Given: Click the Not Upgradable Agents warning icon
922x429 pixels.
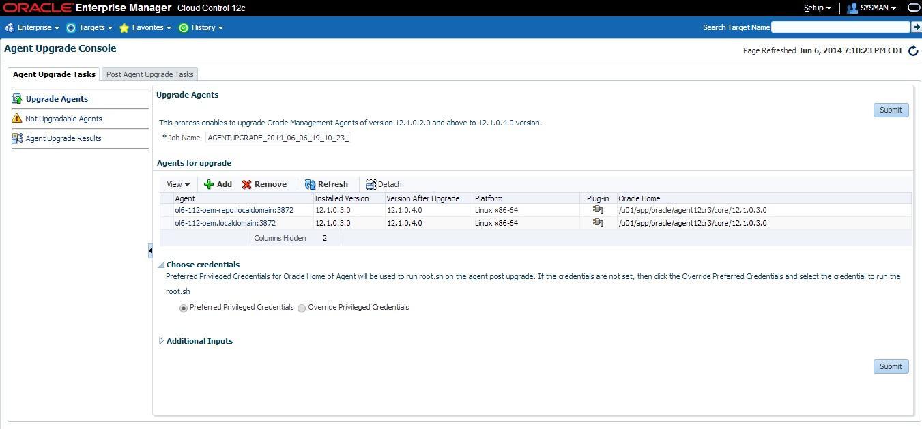Looking at the screenshot, I should coord(17,119).
